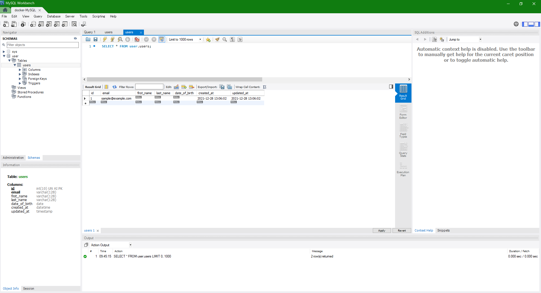
Task: Toggle field-value form editor icon in result grid
Action: coord(106,87)
